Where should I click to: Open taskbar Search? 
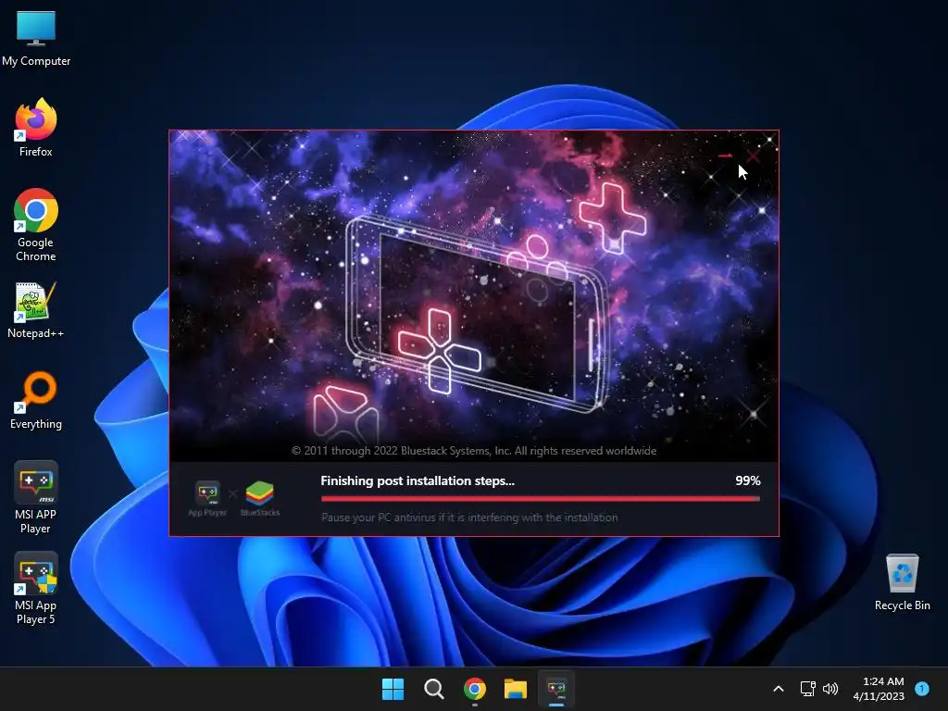tap(433, 689)
